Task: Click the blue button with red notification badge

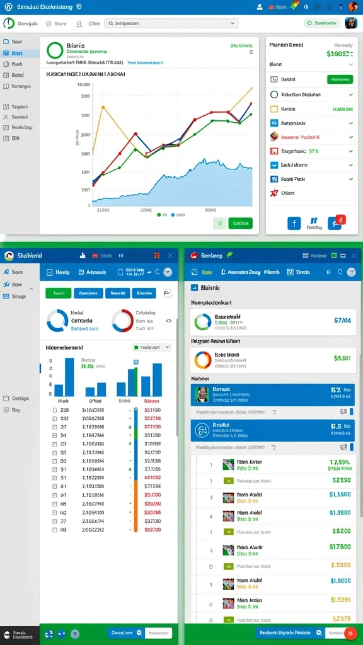Action: [x=335, y=224]
